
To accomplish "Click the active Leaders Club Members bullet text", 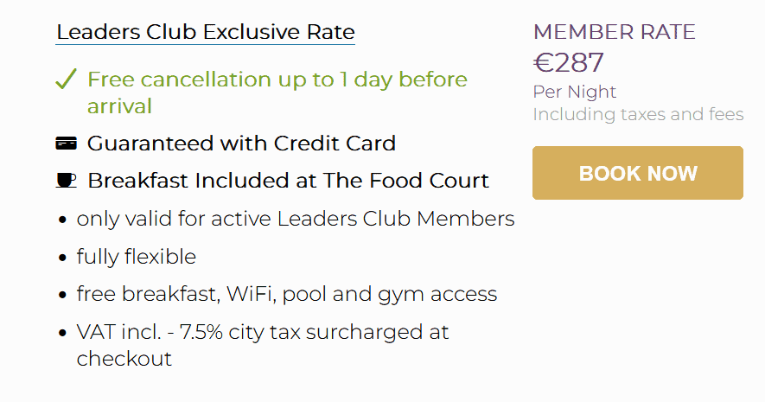I will 295,219.
